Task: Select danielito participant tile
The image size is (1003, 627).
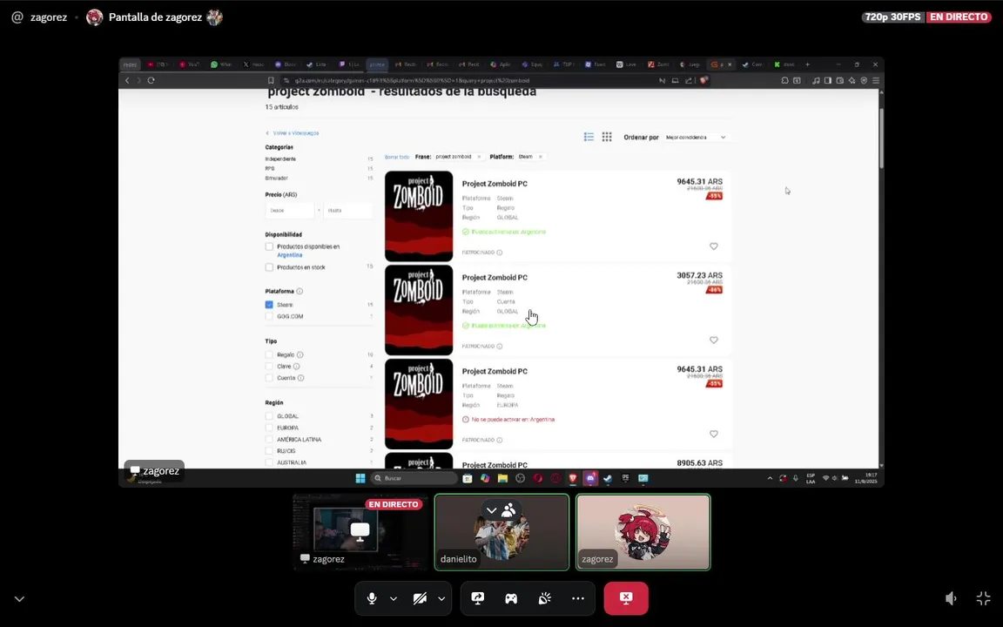Action: click(501, 532)
